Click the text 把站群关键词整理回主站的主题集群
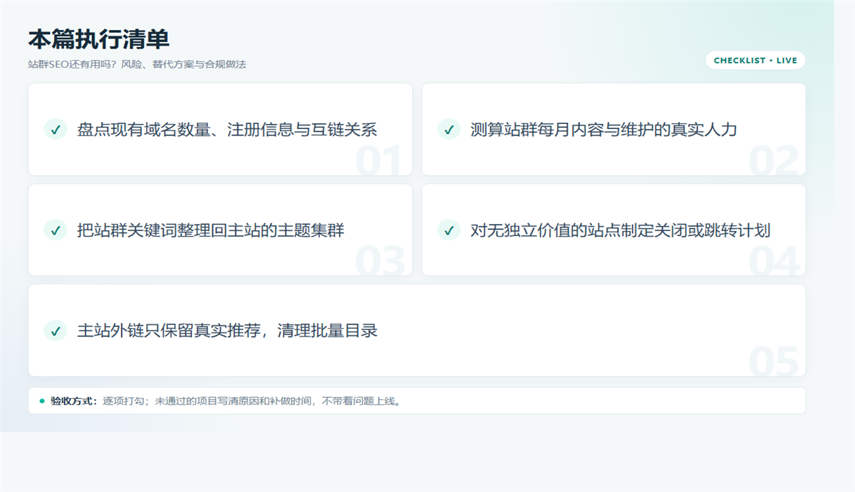The width and height of the screenshot is (855, 492). pyautogui.click(x=211, y=230)
